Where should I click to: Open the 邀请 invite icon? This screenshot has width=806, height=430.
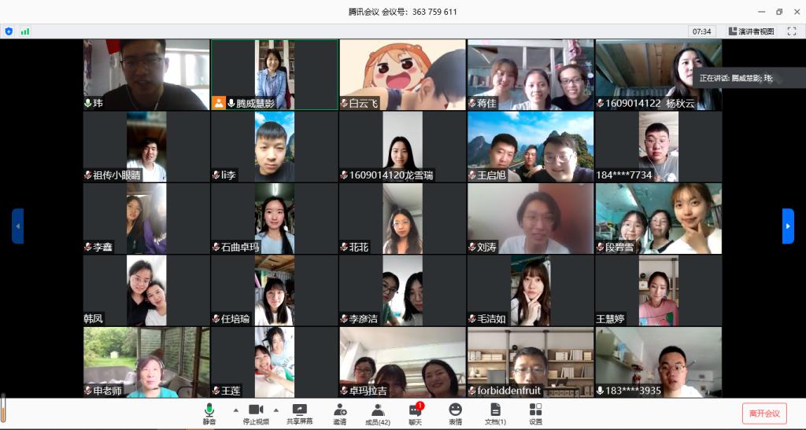339,413
